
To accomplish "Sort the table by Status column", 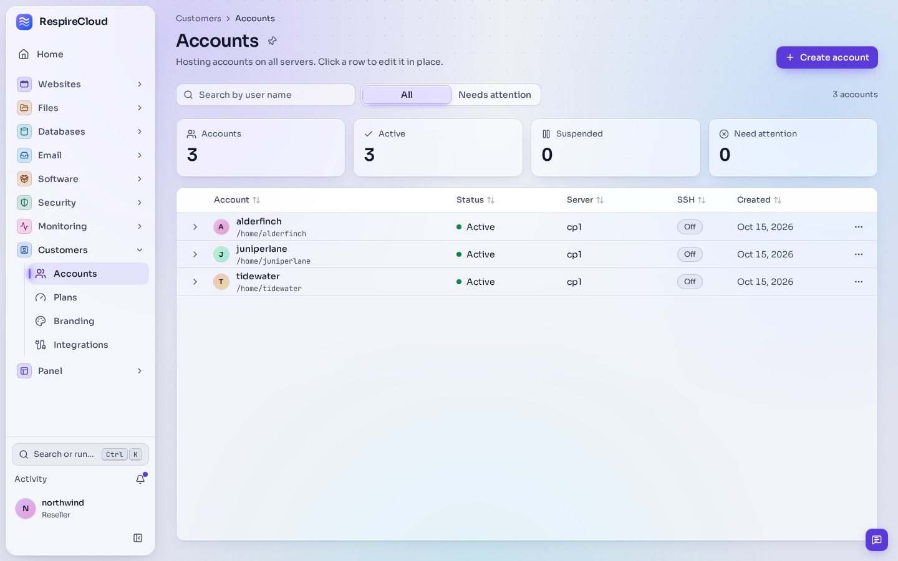I will (475, 200).
